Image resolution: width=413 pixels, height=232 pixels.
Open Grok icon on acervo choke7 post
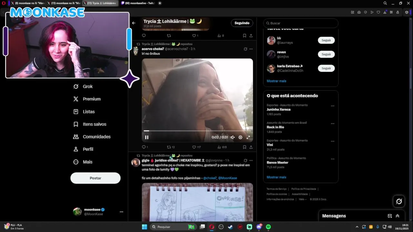pyautogui.click(x=246, y=49)
